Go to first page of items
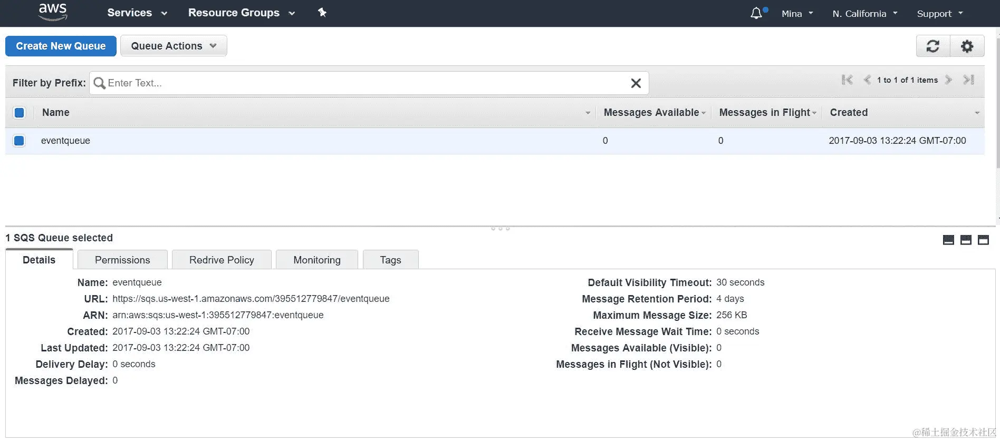The height and width of the screenshot is (441, 1000). click(847, 80)
